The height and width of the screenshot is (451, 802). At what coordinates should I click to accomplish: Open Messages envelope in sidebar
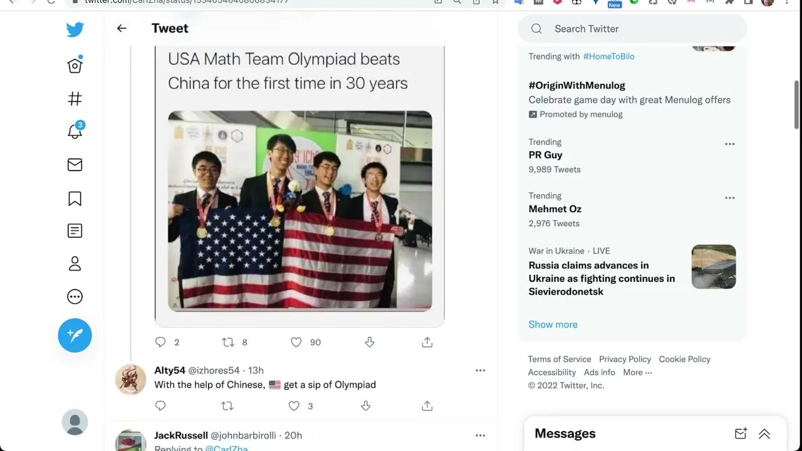pyautogui.click(x=75, y=165)
